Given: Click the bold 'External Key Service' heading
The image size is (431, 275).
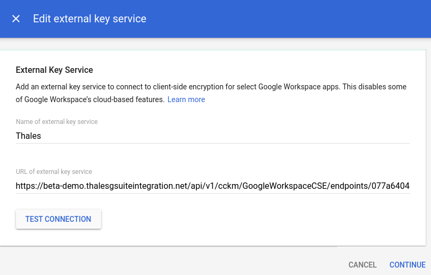Looking at the screenshot, I should (x=54, y=70).
